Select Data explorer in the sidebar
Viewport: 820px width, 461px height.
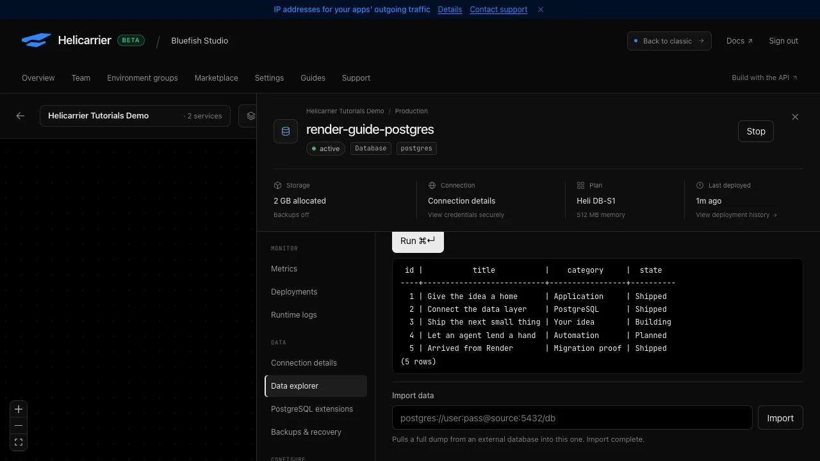316,386
